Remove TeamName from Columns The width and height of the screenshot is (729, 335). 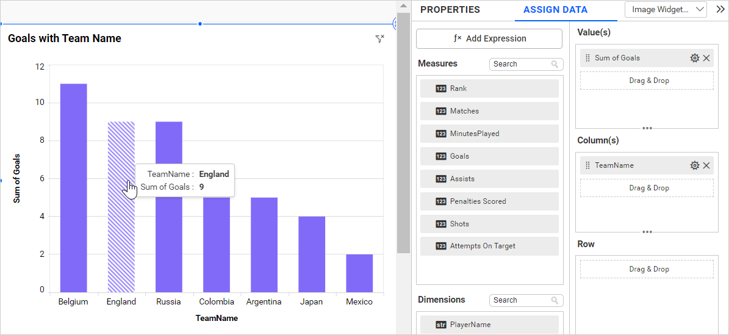(706, 165)
